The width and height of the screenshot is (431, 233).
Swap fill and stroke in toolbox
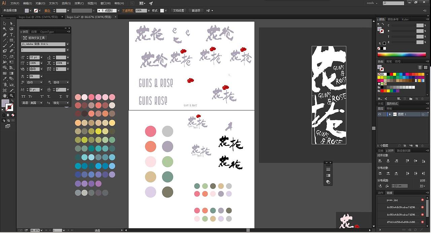[x=12, y=101]
